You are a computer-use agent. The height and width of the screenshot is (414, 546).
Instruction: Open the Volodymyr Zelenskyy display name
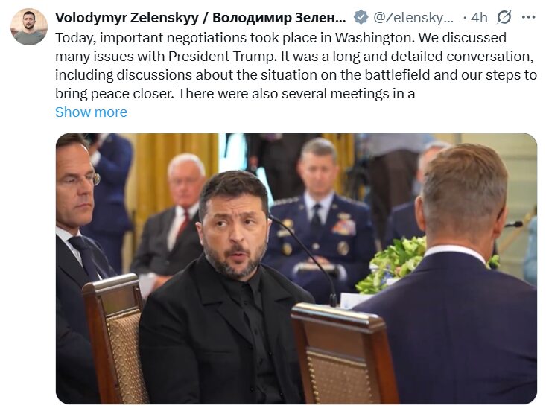pos(127,17)
